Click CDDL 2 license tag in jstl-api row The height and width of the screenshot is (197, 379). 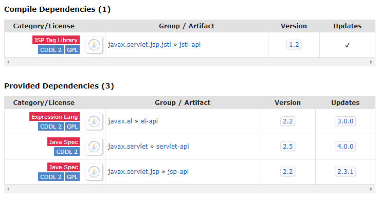(x=51, y=50)
